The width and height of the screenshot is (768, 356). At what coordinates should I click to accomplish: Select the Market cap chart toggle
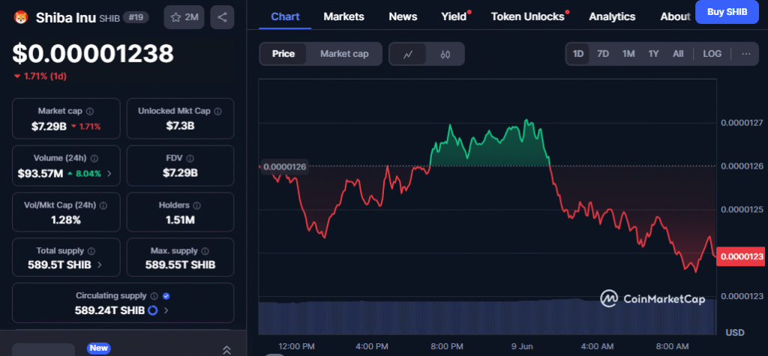pos(344,54)
